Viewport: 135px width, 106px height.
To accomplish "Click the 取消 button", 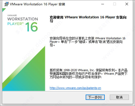I will (x=119, y=97).
